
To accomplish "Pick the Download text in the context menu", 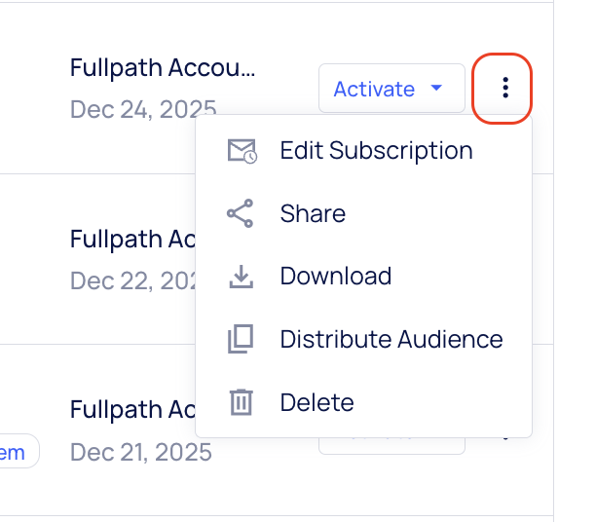I will click(x=335, y=277).
